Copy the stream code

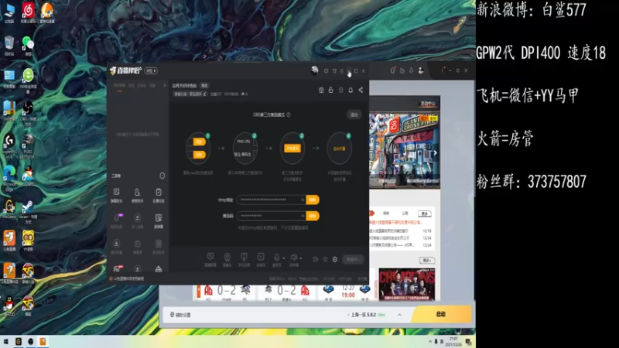pyautogui.click(x=313, y=216)
